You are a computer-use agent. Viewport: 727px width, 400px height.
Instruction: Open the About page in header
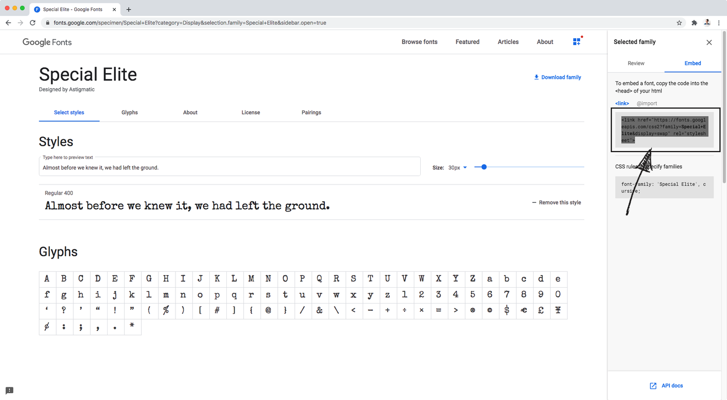point(545,42)
